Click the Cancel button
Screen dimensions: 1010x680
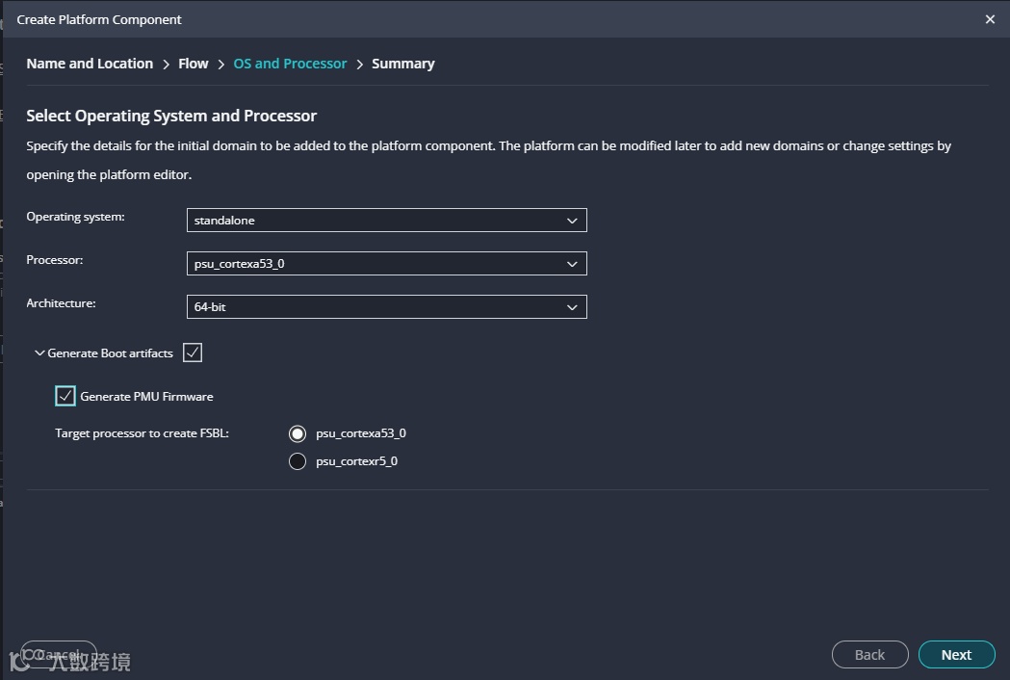[59, 655]
